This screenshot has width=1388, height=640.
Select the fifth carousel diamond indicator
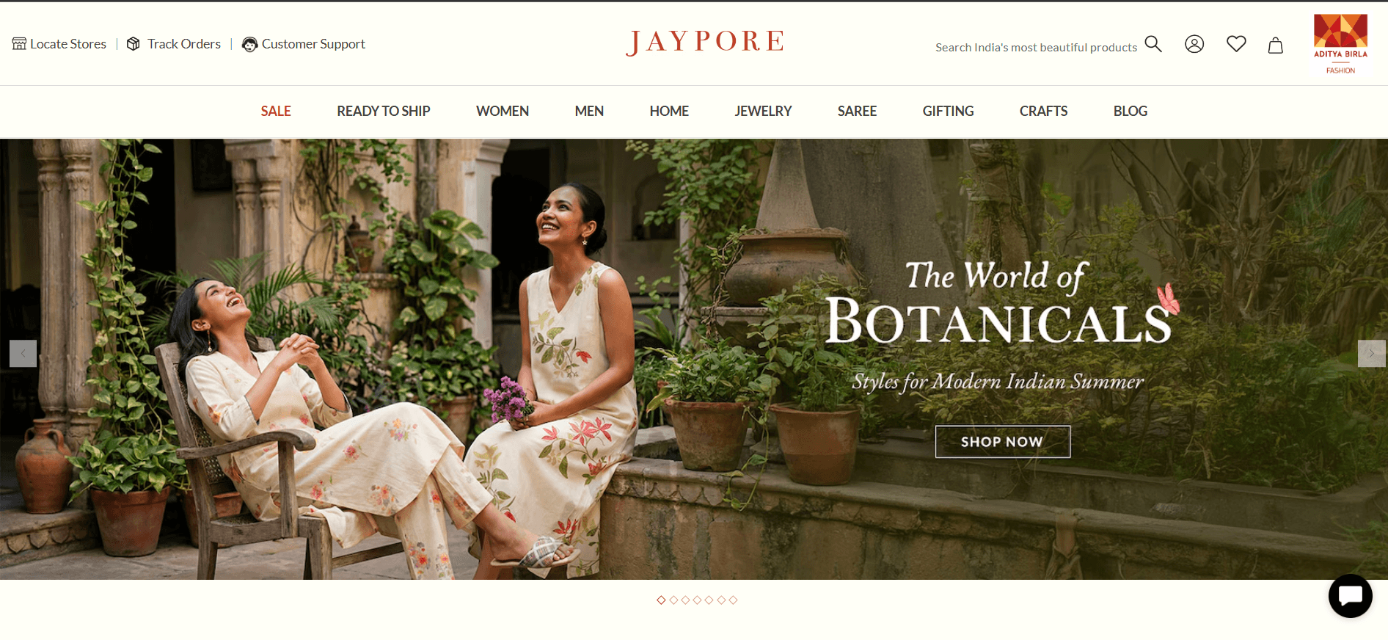click(x=709, y=600)
